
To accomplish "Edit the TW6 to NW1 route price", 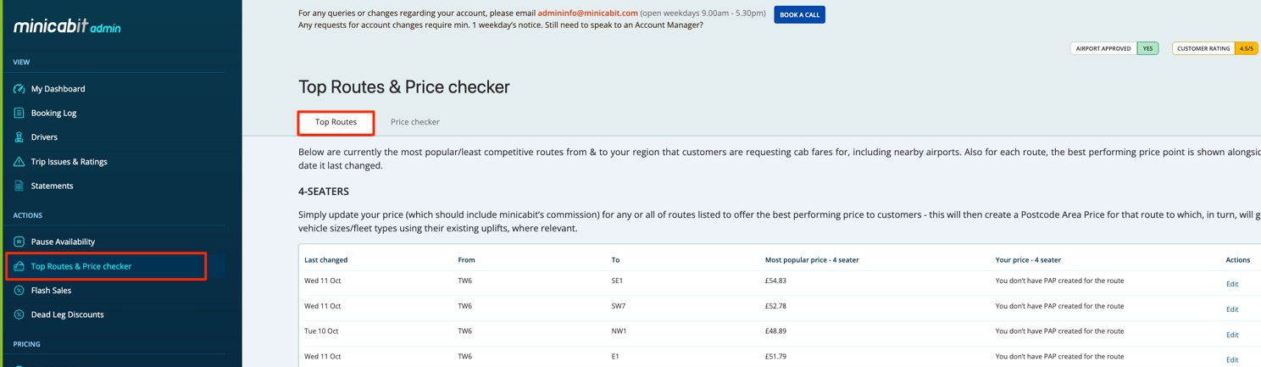I will [x=1231, y=335].
